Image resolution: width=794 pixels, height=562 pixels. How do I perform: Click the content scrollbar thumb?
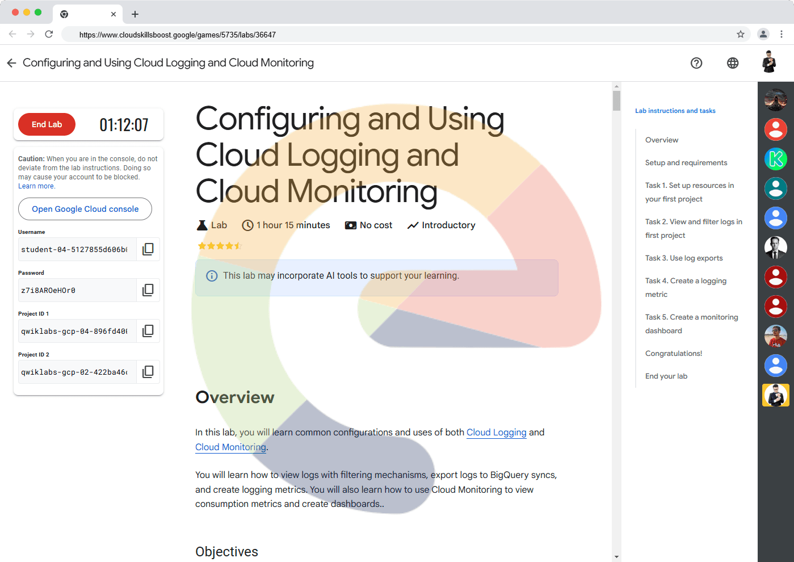click(616, 100)
